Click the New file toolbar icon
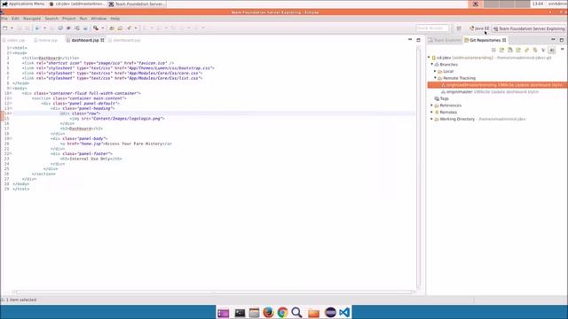Viewport: 568px width, 319px height. 5,28
